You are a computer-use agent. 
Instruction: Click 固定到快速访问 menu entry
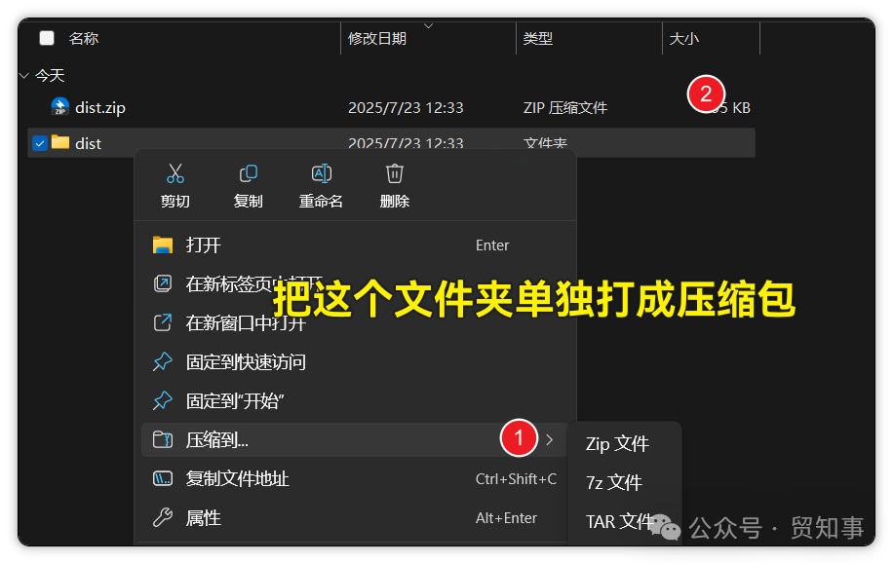click(244, 361)
